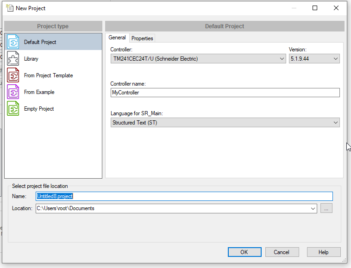Switch to the General tab

pyautogui.click(x=117, y=37)
